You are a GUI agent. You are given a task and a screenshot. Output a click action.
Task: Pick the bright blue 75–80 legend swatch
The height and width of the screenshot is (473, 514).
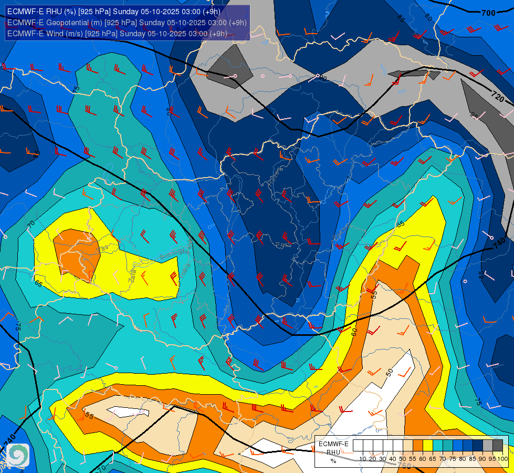tap(458, 445)
